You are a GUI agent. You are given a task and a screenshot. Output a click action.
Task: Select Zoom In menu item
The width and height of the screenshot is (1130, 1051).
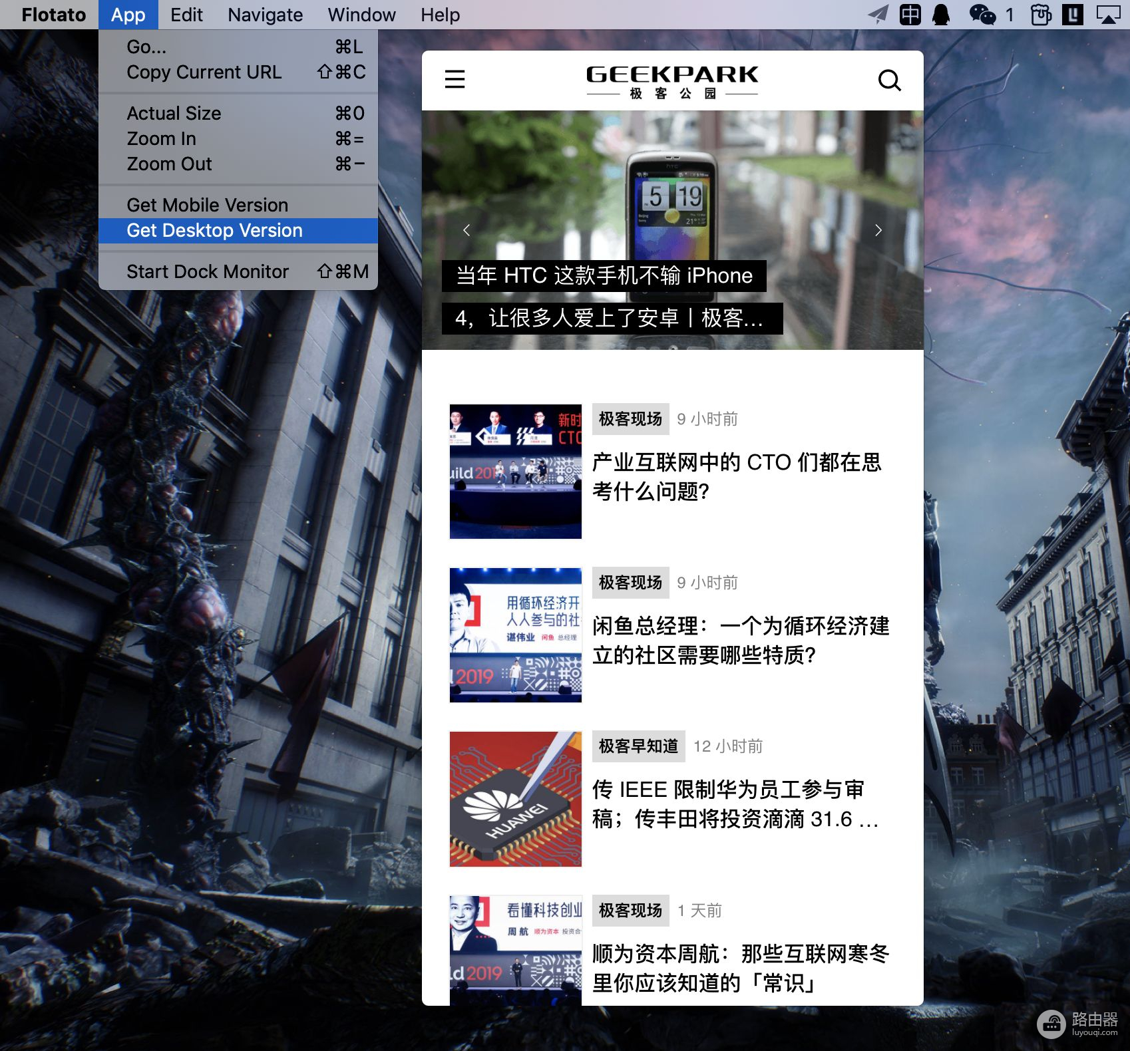pos(238,138)
